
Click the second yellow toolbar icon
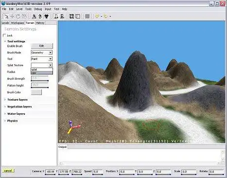point(105,16)
